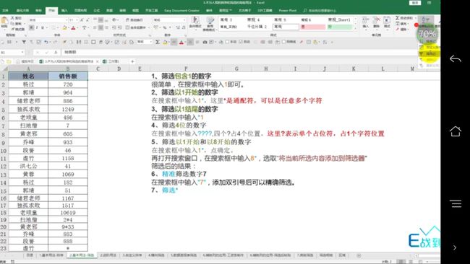Apply bold formatting with the B button
Image resolution: width=470 pixels, height=264 pixels.
[x=31, y=27]
